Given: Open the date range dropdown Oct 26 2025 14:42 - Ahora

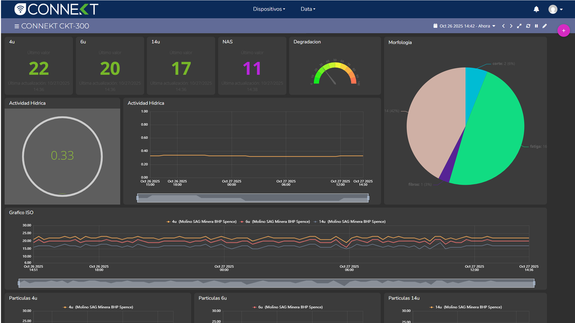Looking at the screenshot, I should click(x=464, y=26).
